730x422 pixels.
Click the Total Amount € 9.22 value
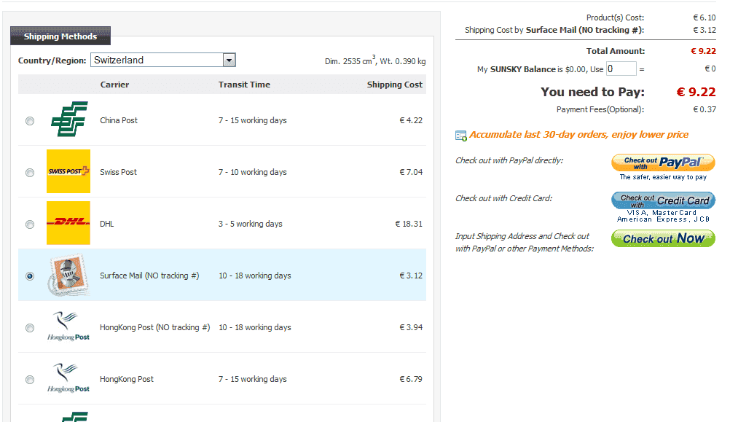pos(704,51)
